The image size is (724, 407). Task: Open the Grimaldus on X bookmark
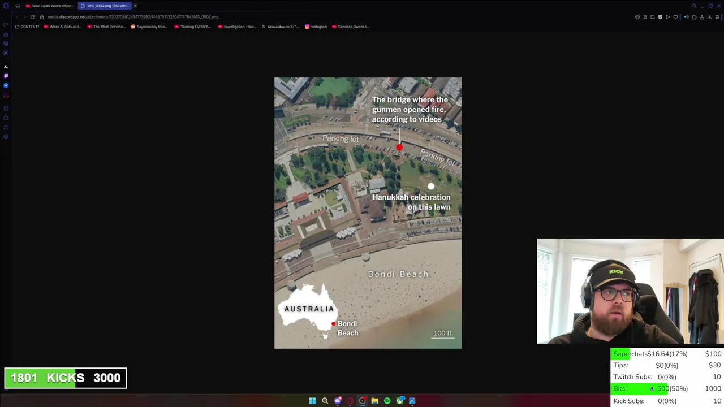pos(281,27)
